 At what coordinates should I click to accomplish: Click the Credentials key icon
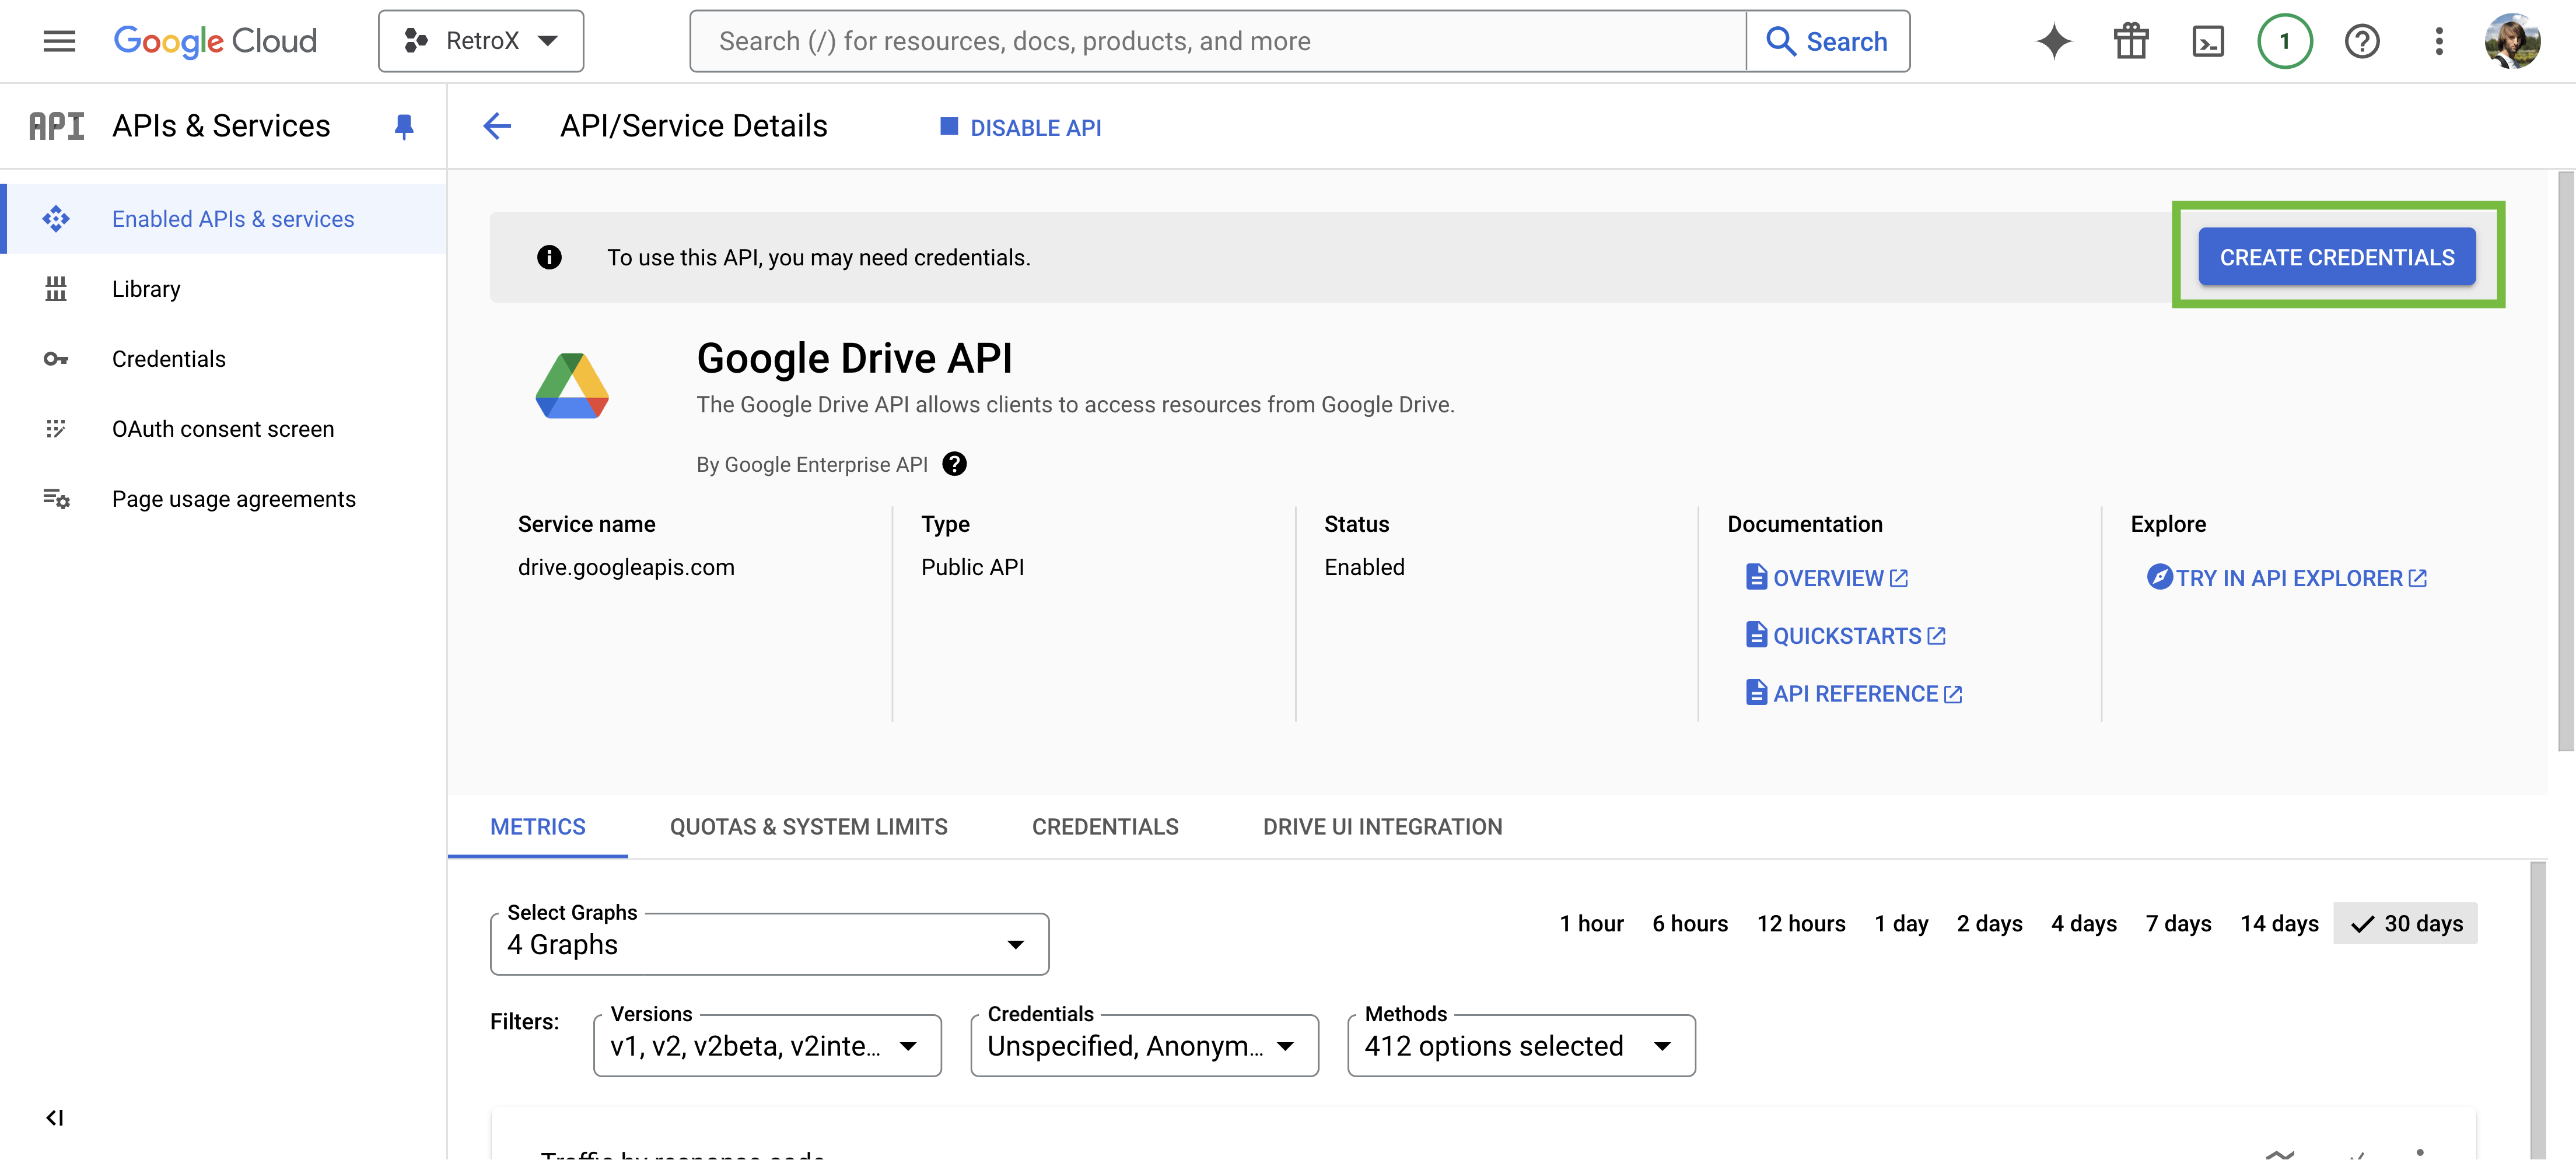(56, 359)
